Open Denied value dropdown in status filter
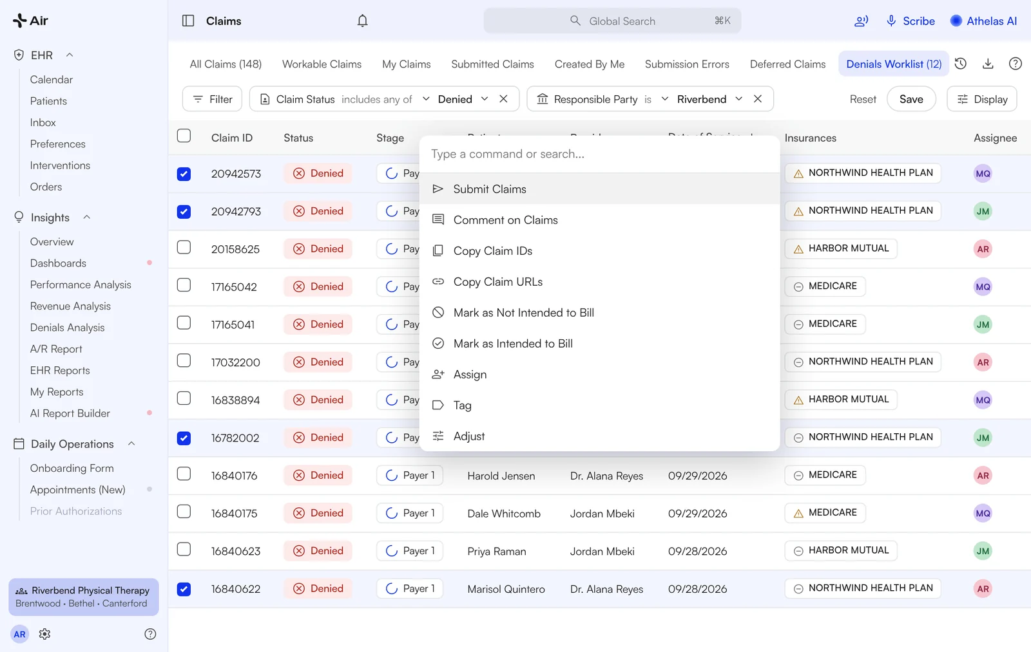Viewport: 1031px width, 652px height. click(x=463, y=99)
